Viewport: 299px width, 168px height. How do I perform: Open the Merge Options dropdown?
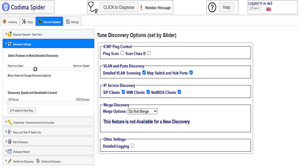(x=142, y=111)
